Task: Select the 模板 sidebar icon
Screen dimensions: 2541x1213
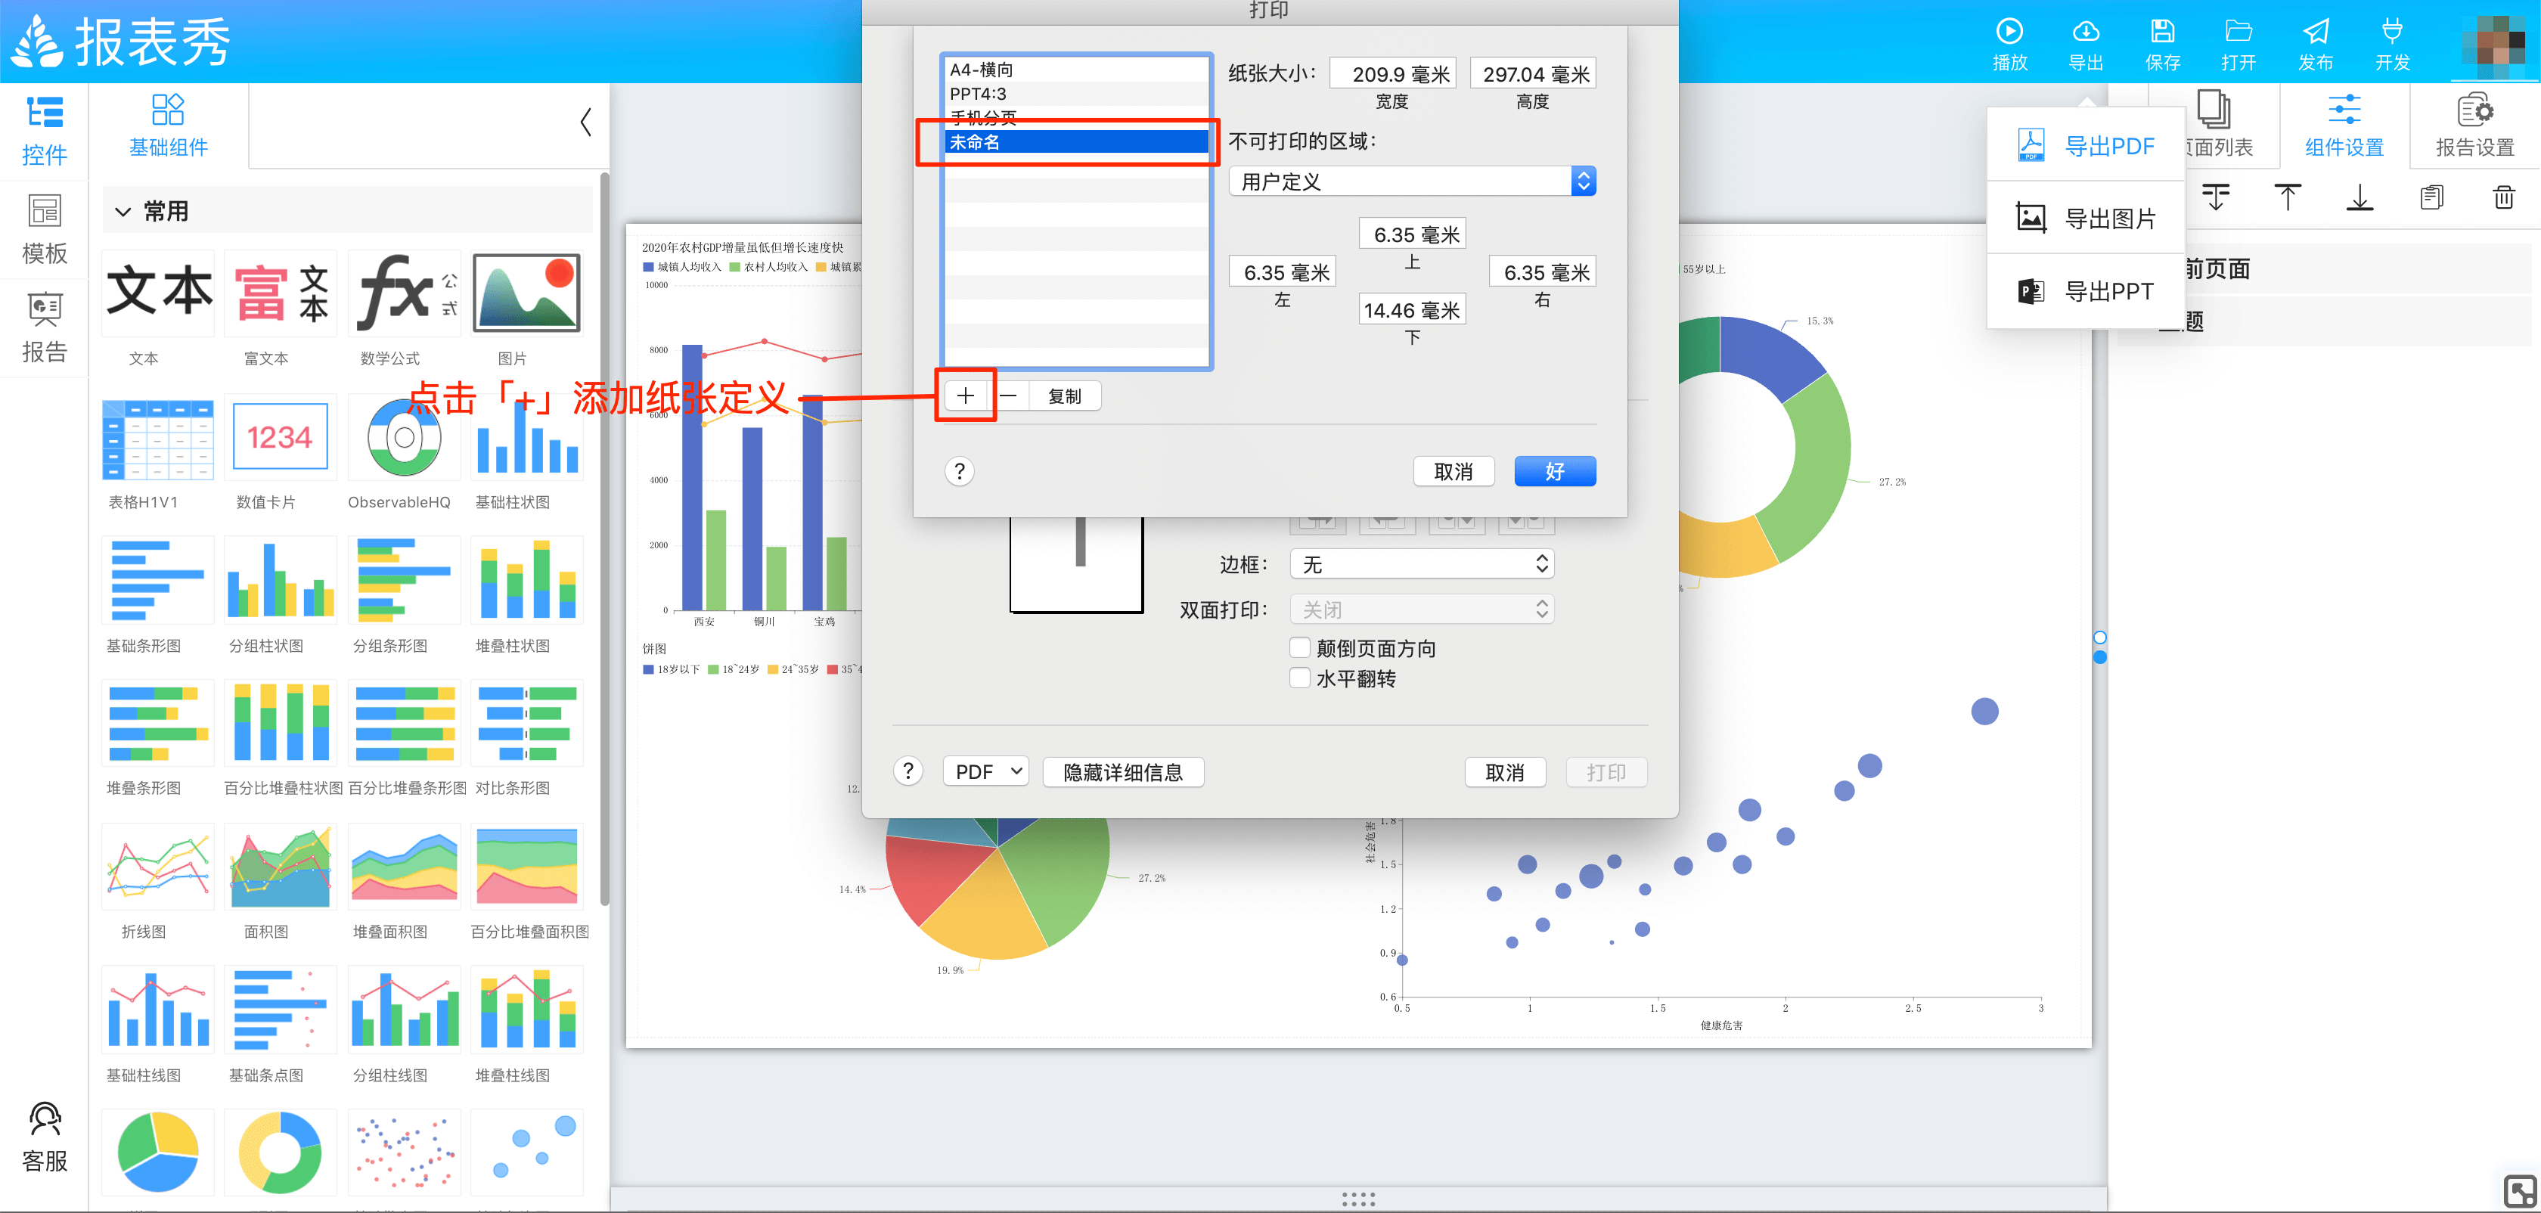Action: [x=45, y=210]
